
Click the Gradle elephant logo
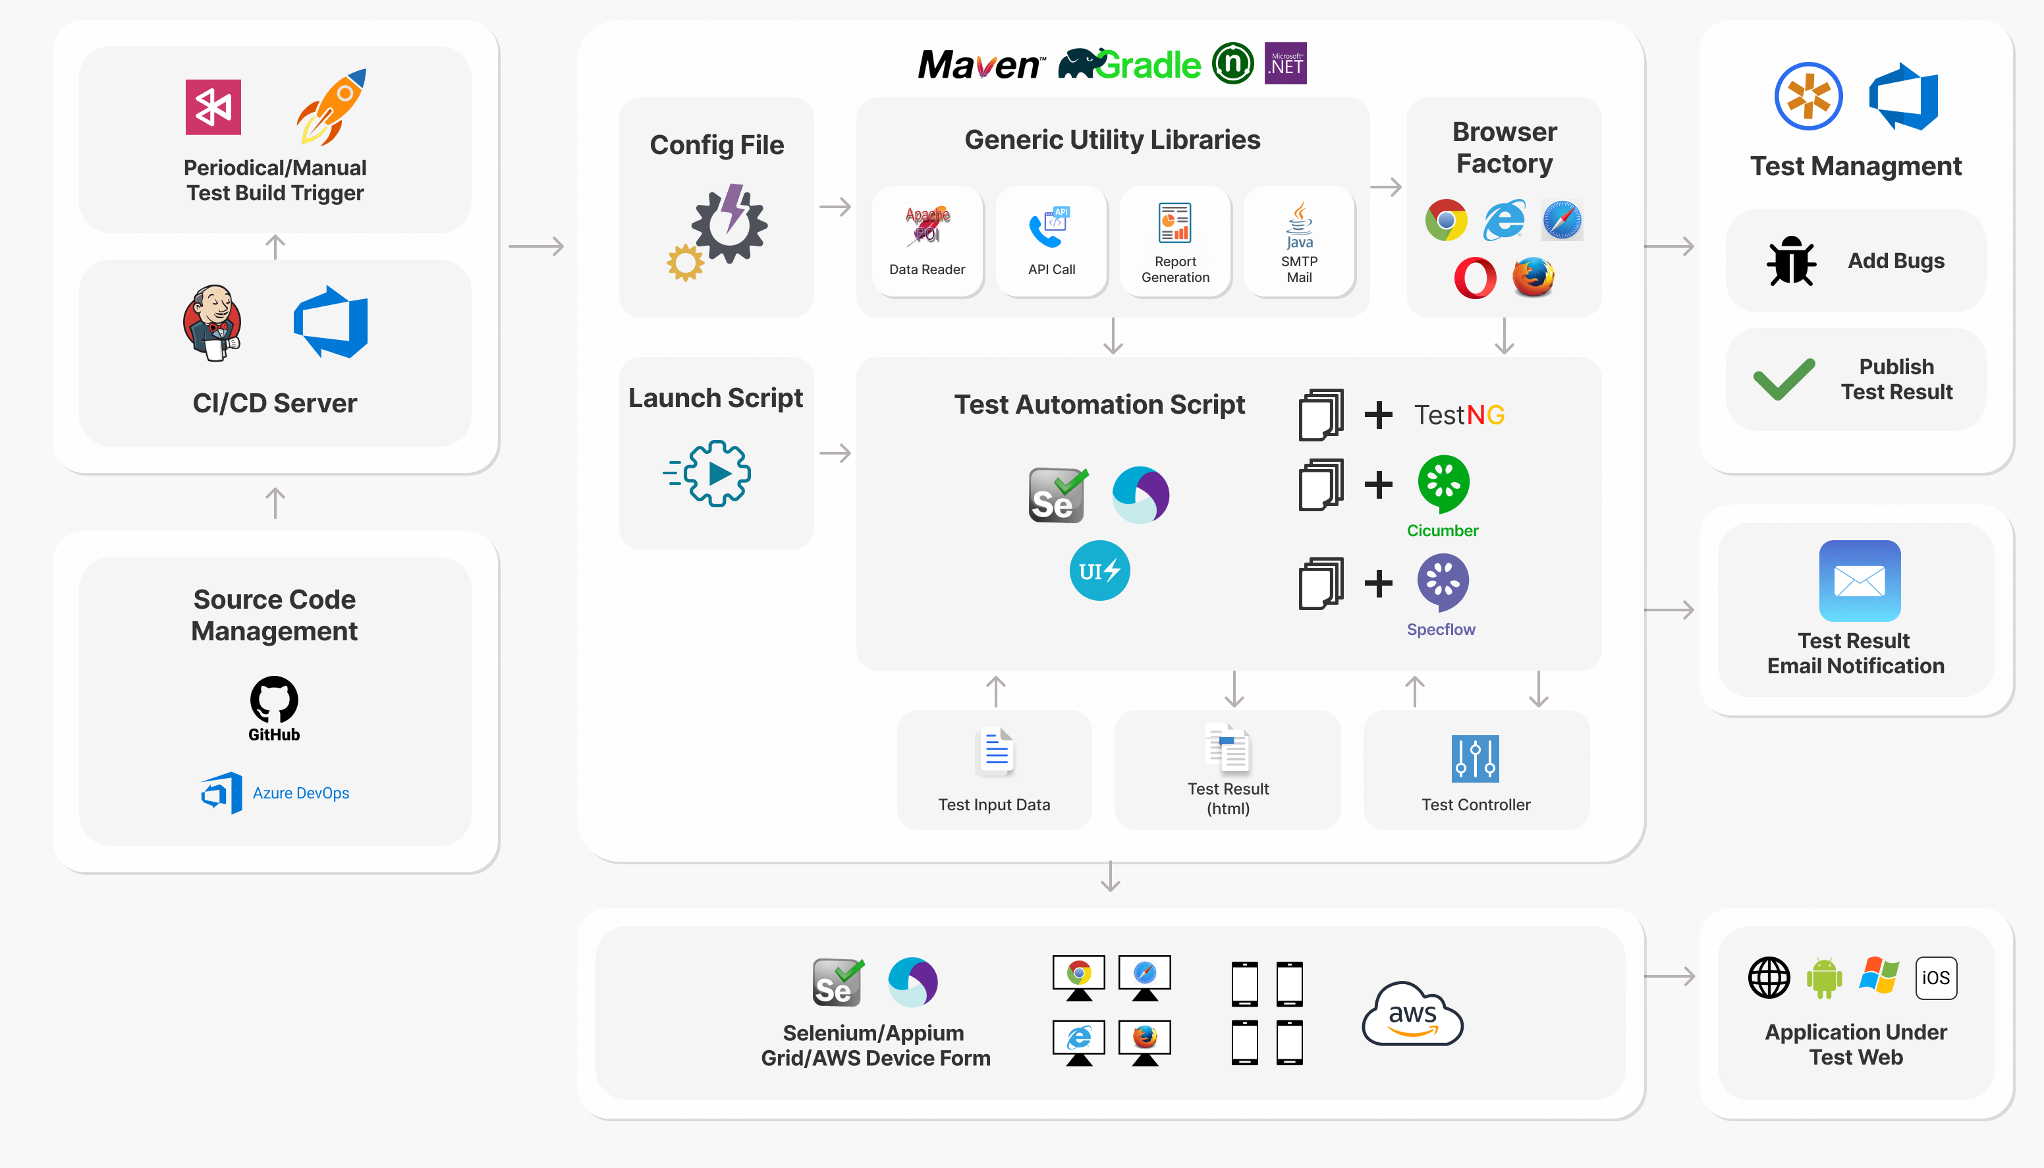point(1128,64)
